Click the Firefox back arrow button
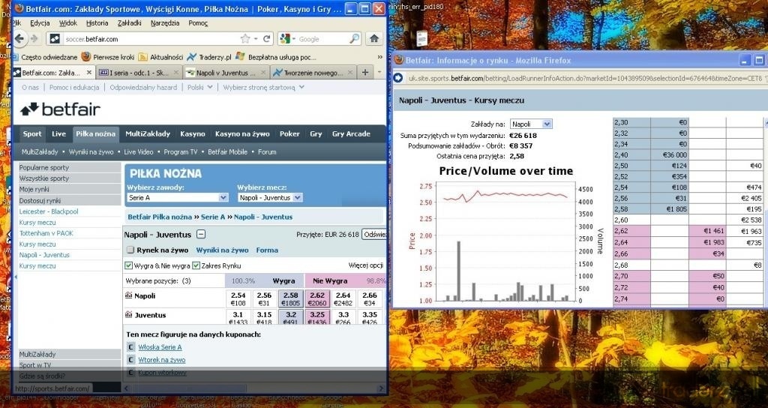 coord(19,39)
